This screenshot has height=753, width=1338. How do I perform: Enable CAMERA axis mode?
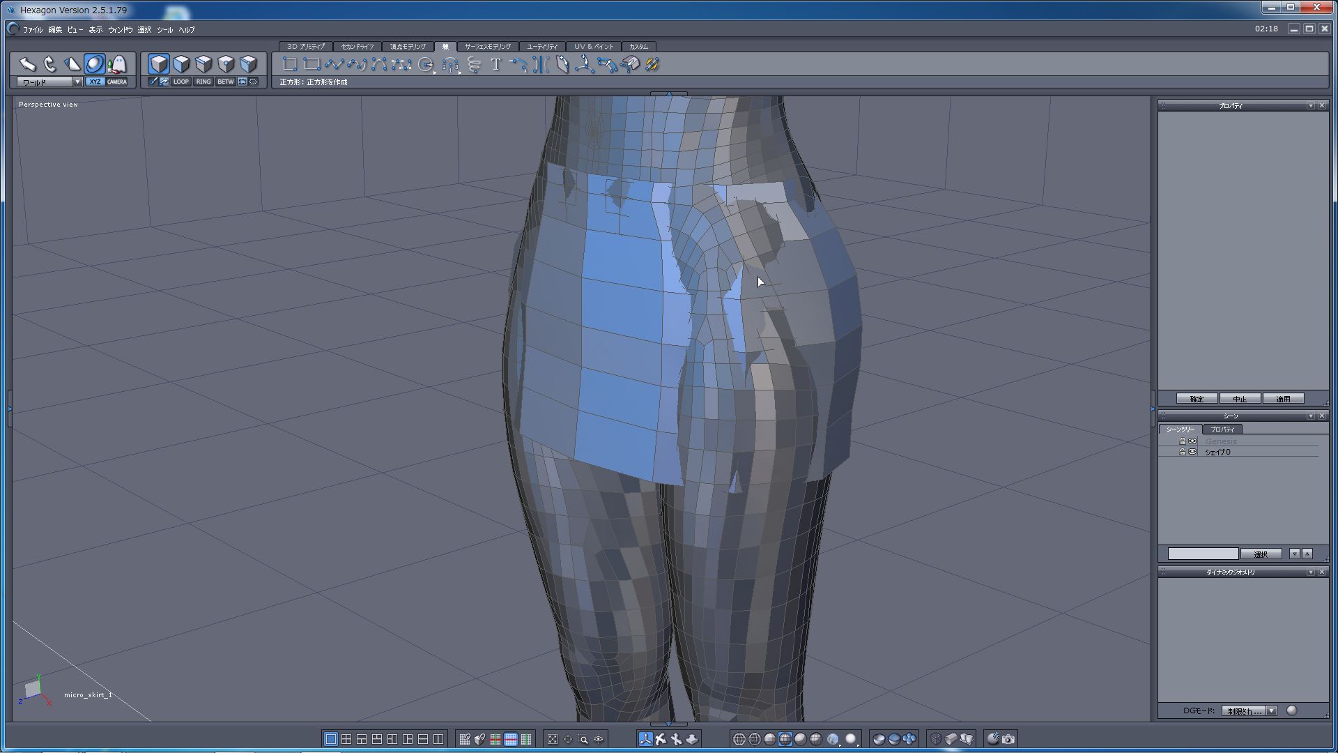[x=117, y=82]
